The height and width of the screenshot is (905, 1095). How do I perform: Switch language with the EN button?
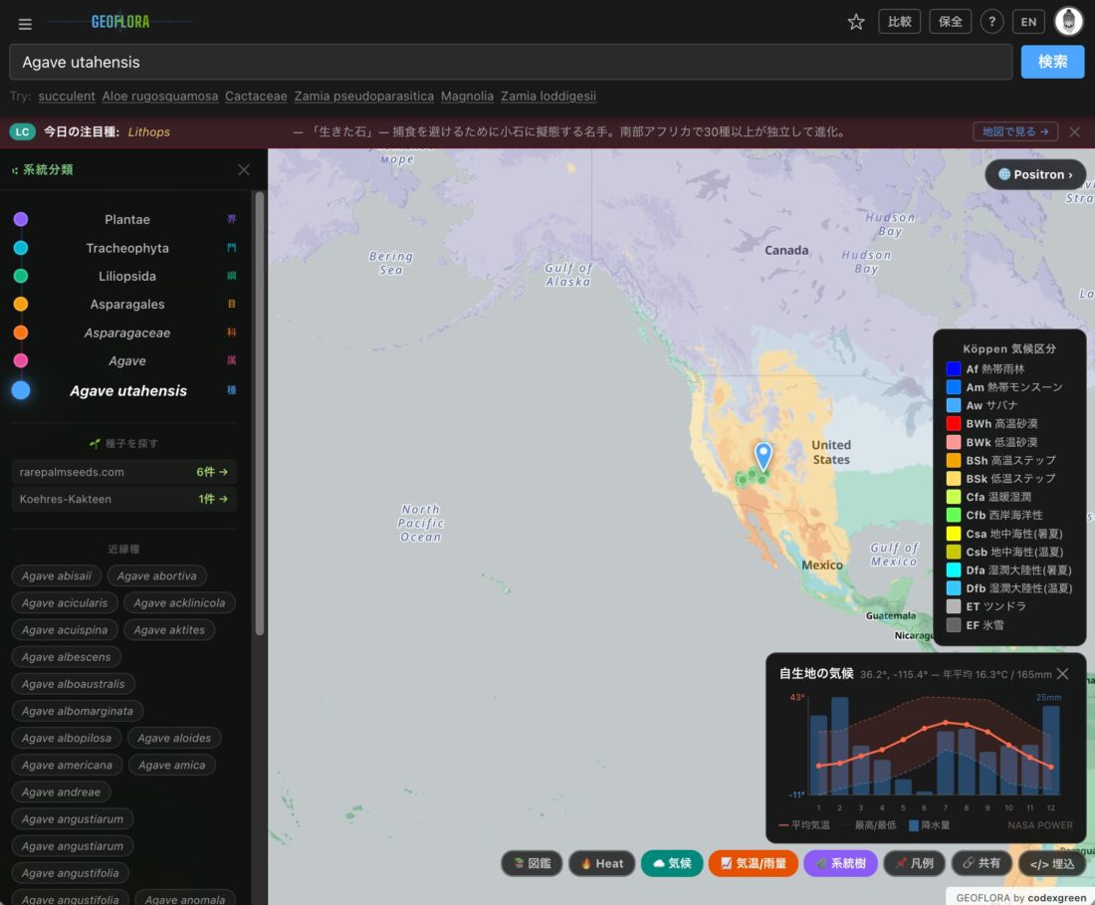pyautogui.click(x=1028, y=22)
